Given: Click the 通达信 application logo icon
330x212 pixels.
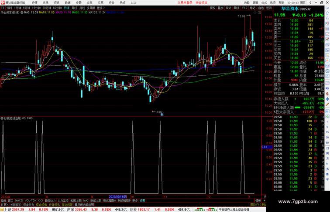Looking at the screenshot, I should (3, 3).
